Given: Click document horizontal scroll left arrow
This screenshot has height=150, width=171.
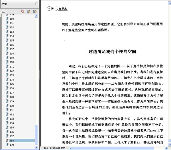Looking at the screenshot, I should [x=71, y=148].
